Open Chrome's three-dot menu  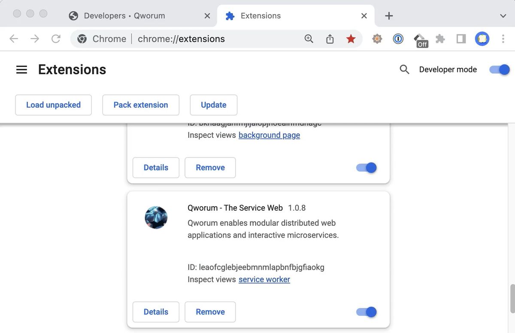pos(503,39)
